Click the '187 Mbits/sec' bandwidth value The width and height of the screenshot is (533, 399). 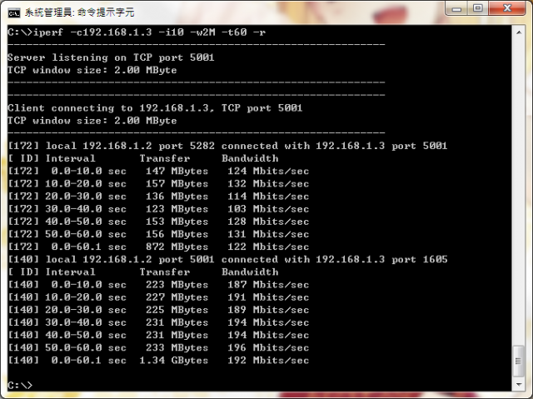[268, 285]
